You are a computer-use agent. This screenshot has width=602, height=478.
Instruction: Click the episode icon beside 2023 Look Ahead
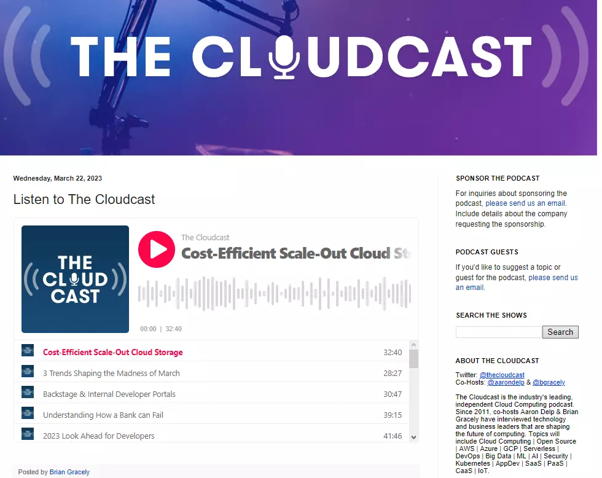[27, 434]
